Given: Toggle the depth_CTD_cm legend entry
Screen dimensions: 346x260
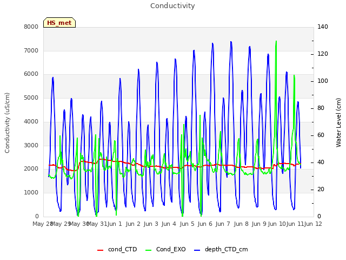Looking at the screenshot, I should [221, 249].
